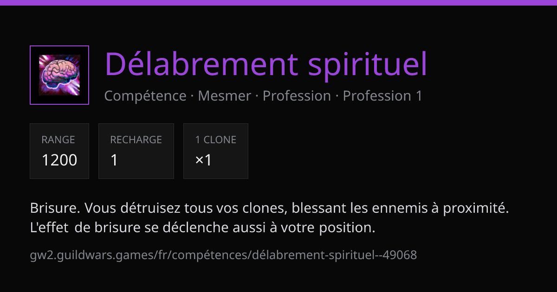Click the brain skill icon
557x292 pixels.
[x=59, y=75]
